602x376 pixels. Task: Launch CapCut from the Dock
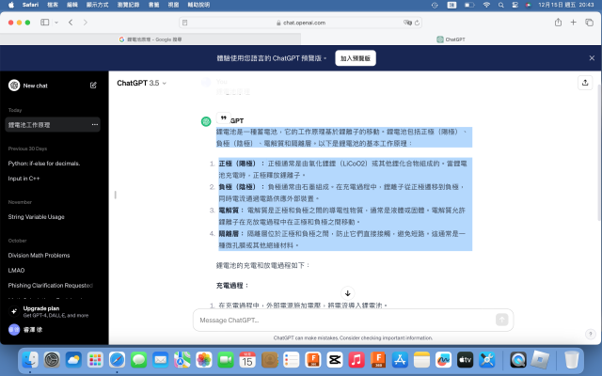click(335, 360)
